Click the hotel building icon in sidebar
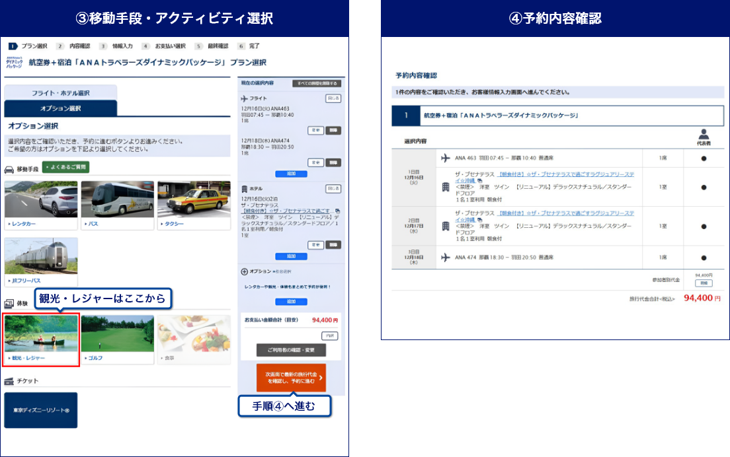This screenshot has height=457, width=730. (x=245, y=189)
